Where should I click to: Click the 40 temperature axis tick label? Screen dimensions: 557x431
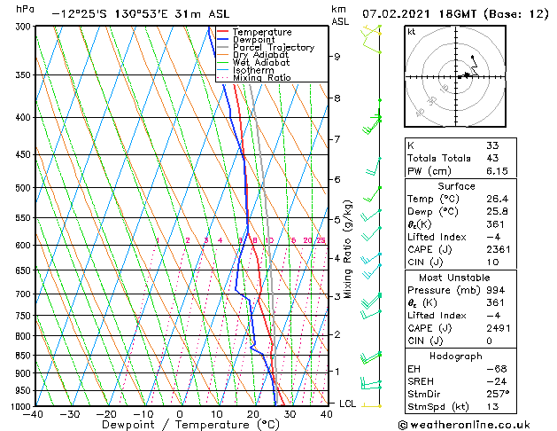tap(327, 415)
